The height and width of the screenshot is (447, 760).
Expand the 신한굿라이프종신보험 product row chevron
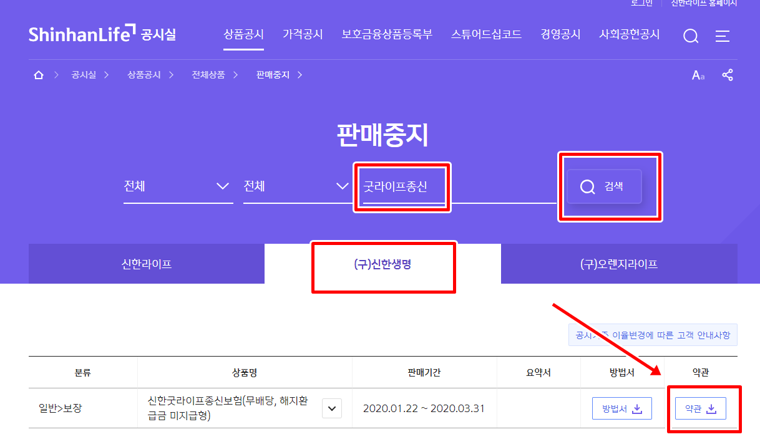[332, 409]
